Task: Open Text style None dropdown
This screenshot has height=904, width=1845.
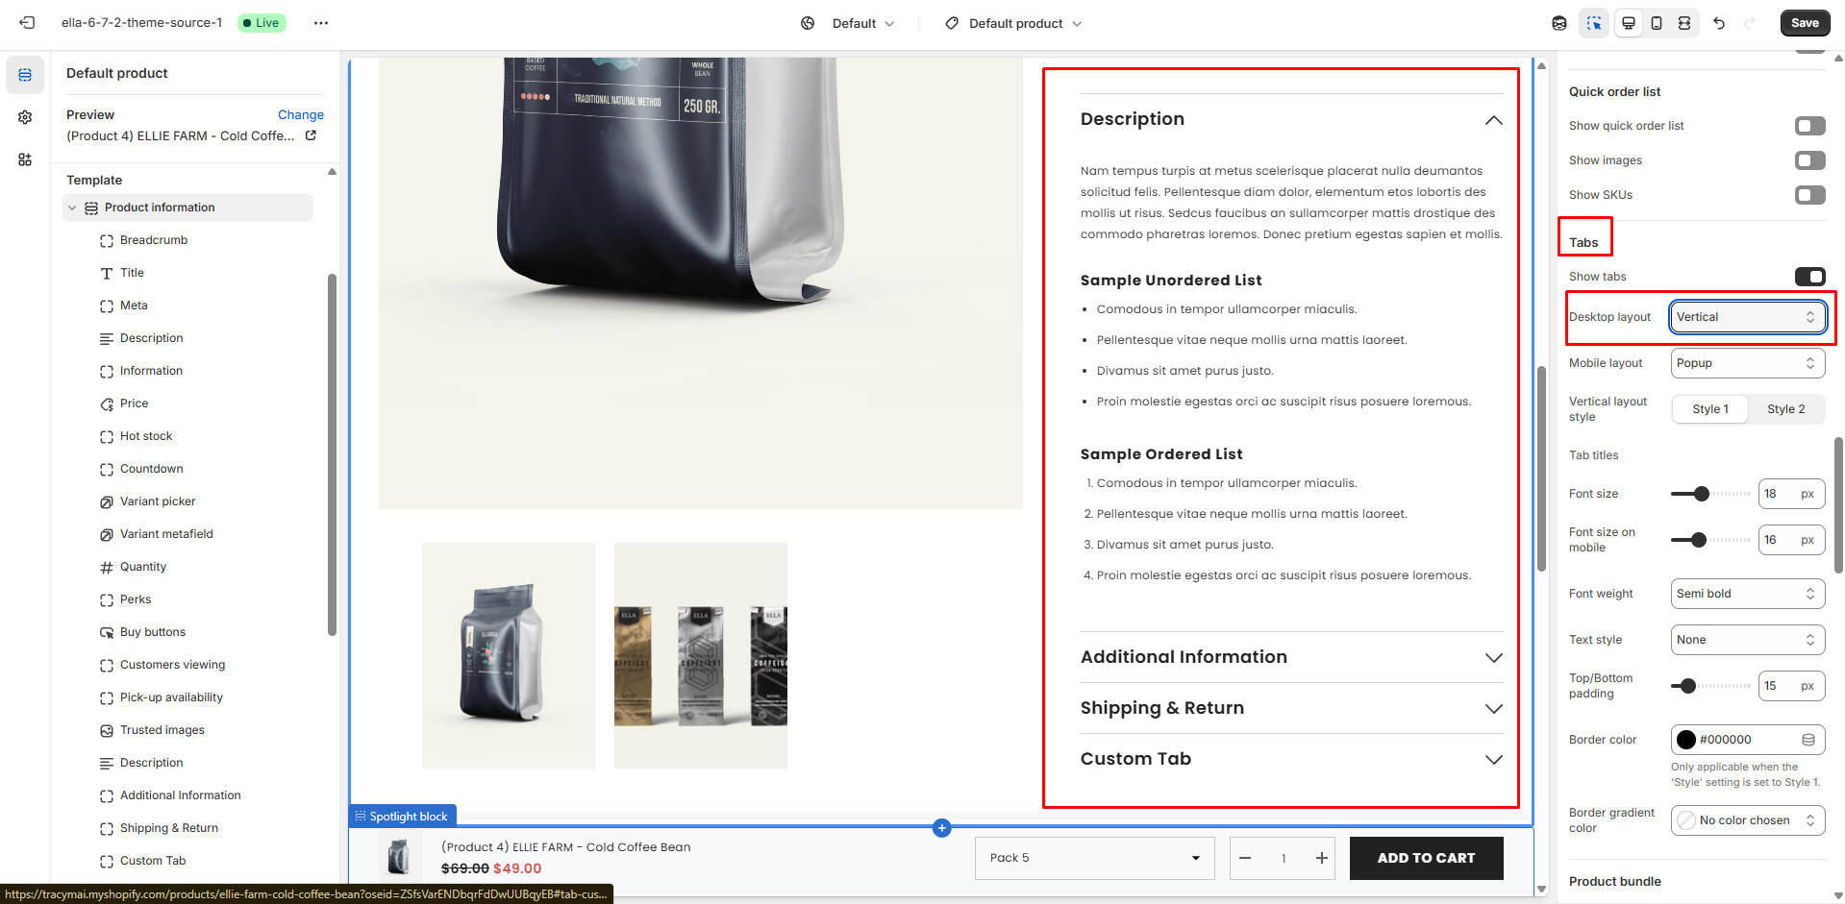Action: 1747,640
